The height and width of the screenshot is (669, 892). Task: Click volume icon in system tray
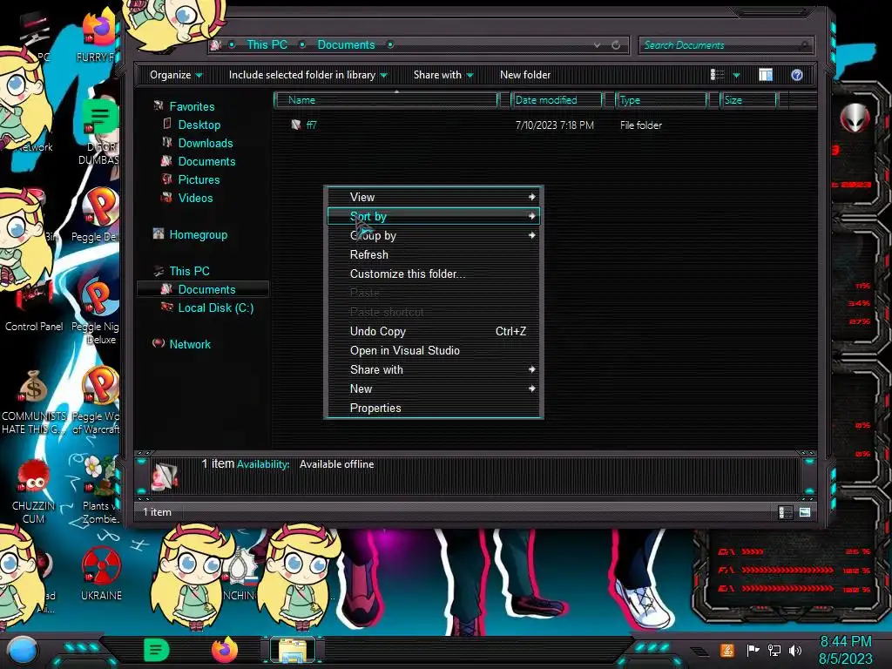click(x=795, y=650)
